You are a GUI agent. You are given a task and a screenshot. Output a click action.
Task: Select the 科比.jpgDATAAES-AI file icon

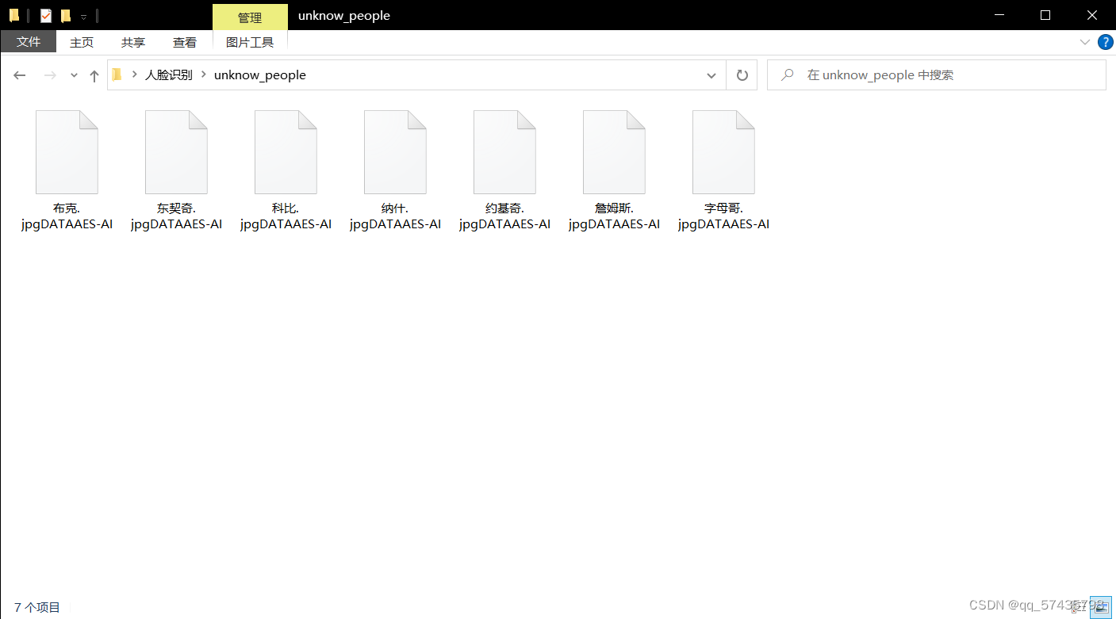point(286,152)
